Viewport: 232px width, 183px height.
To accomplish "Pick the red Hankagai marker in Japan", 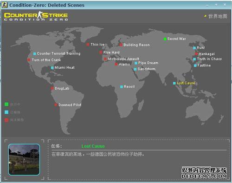I will [196, 54].
